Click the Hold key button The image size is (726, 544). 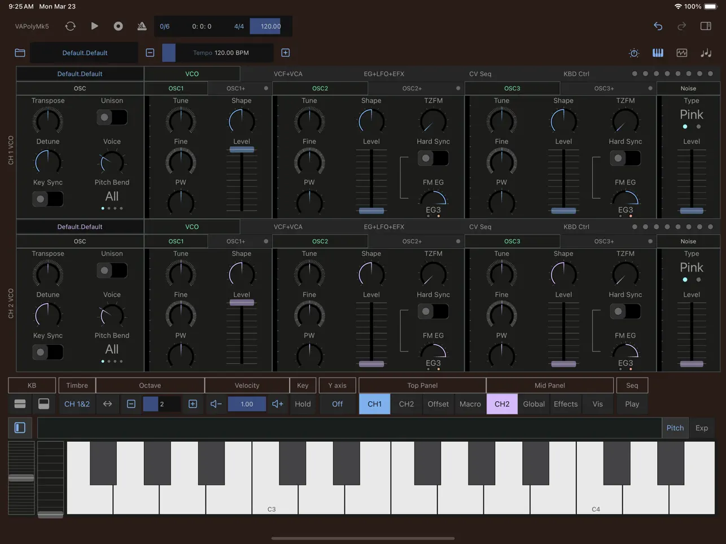tap(303, 404)
